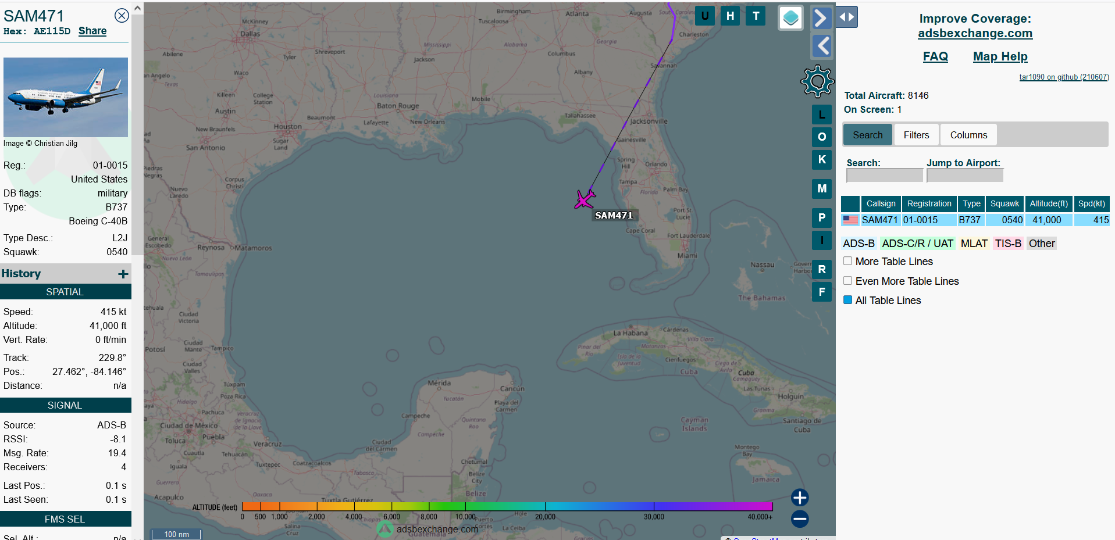Click the left chevron sidebar button
Screen dimensions: 1115x540
[x=822, y=46]
